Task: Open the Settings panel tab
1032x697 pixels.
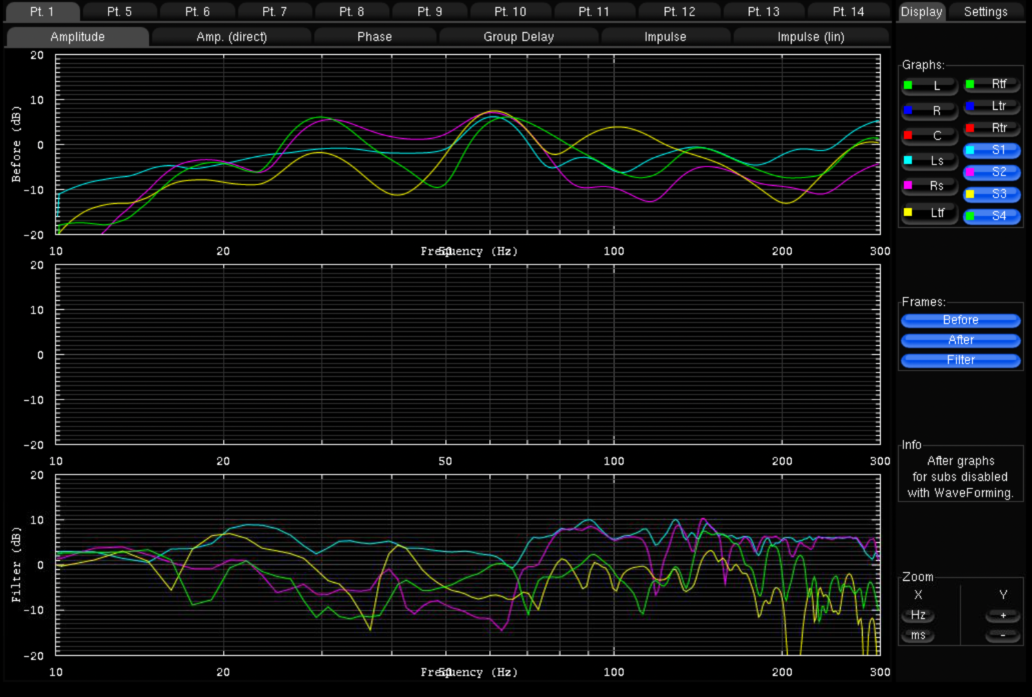Action: 985,12
